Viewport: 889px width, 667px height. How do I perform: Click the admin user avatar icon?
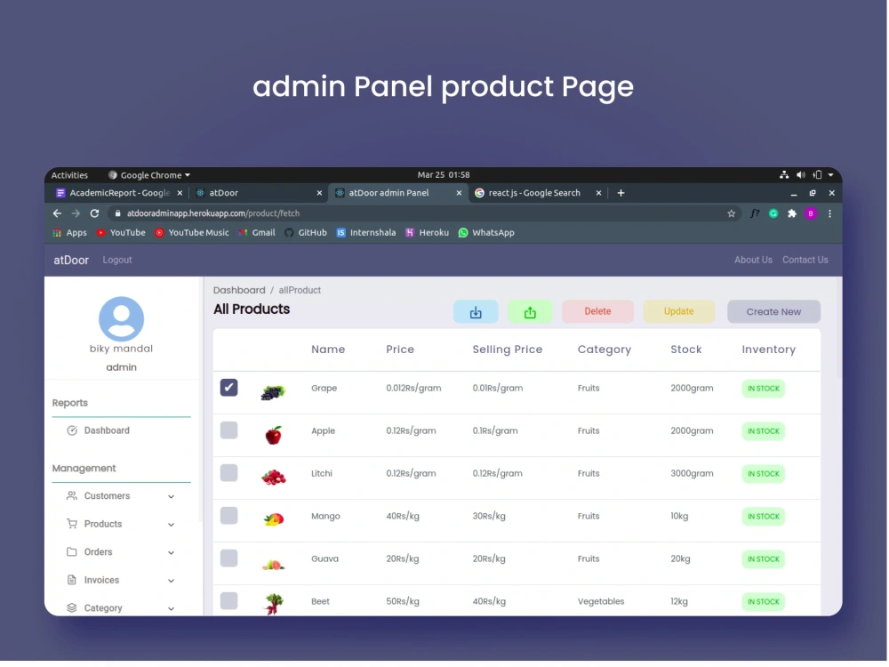(x=121, y=319)
